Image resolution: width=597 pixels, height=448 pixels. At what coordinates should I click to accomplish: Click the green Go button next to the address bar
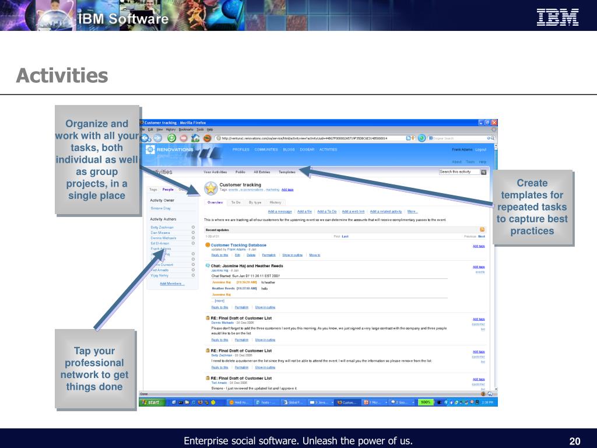[422, 138]
